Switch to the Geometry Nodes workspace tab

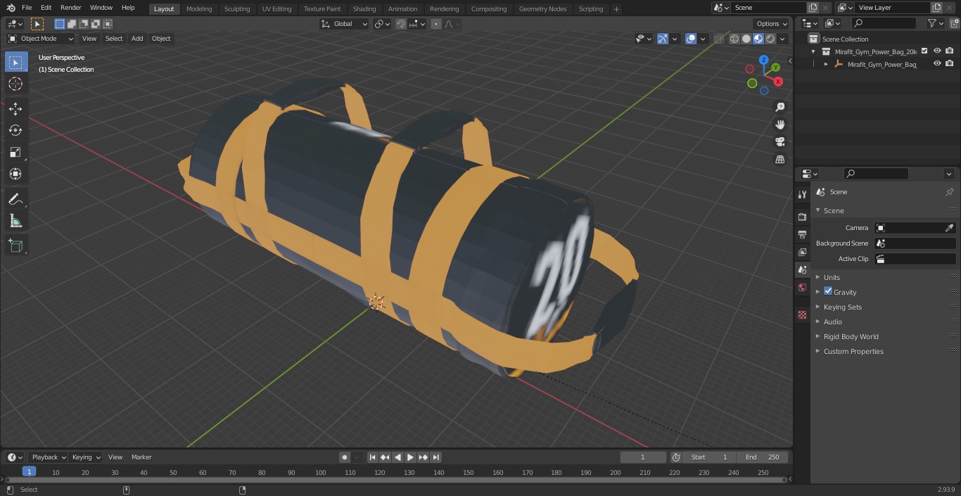click(542, 8)
